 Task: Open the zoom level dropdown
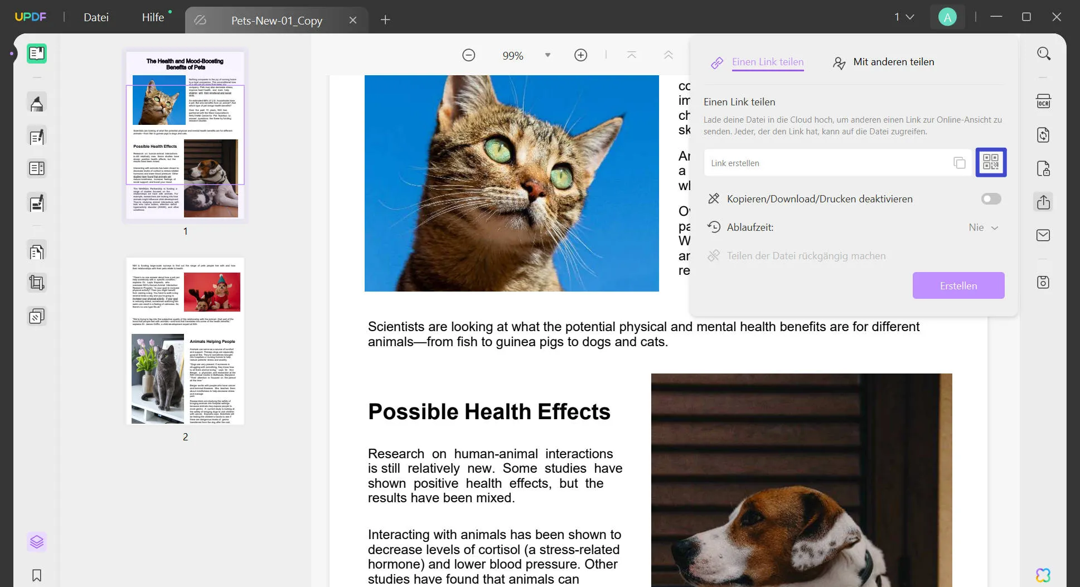(x=548, y=55)
